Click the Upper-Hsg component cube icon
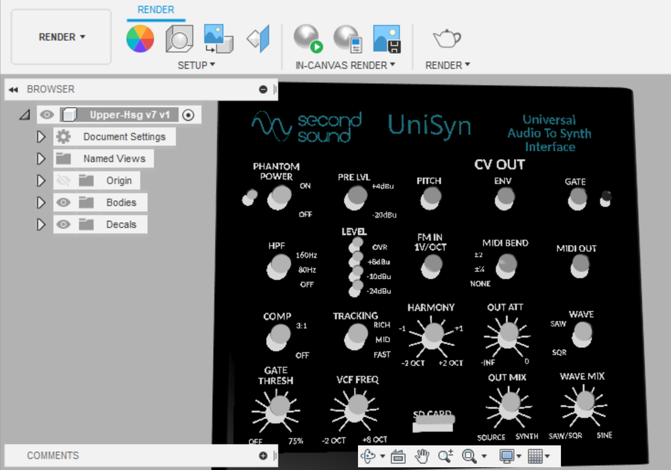Screen dimensions: 671x470 69,115
